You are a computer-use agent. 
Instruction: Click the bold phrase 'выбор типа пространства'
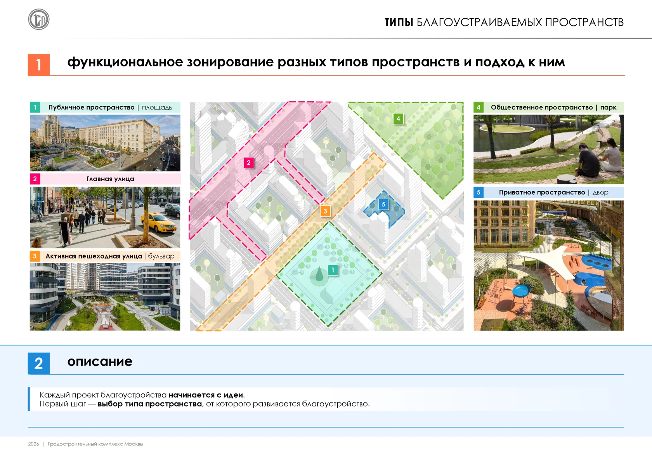pyautogui.click(x=150, y=404)
